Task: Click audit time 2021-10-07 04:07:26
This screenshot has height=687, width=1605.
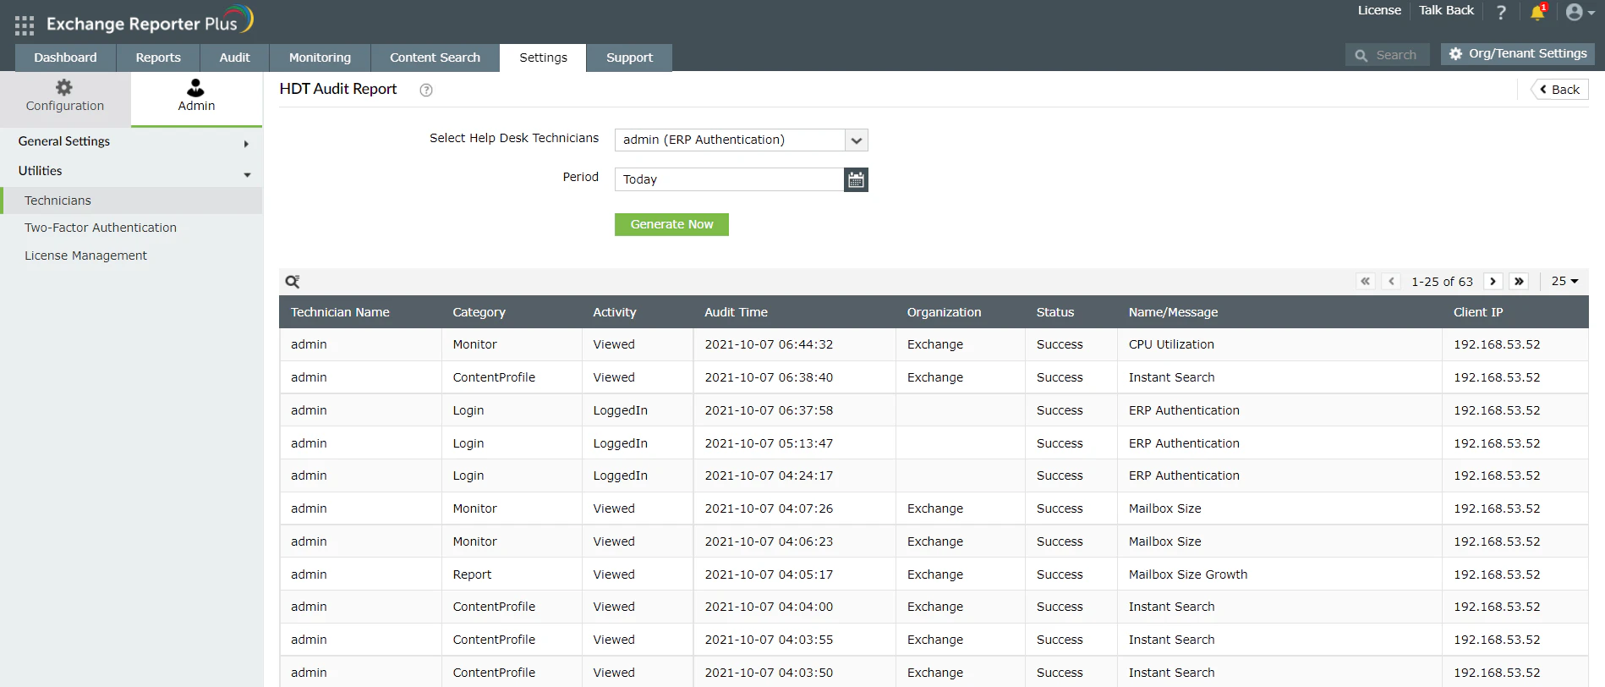Action: tap(769, 508)
